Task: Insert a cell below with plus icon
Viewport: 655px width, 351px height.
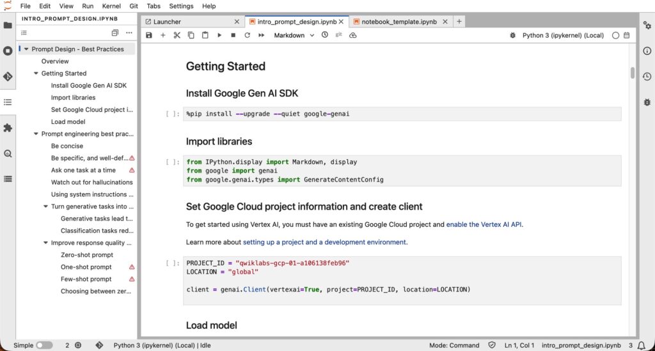Action: tap(163, 35)
